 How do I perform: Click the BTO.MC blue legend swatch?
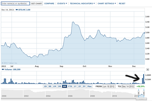coord(17,10)
